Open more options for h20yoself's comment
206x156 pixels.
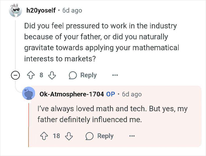(x=115, y=75)
